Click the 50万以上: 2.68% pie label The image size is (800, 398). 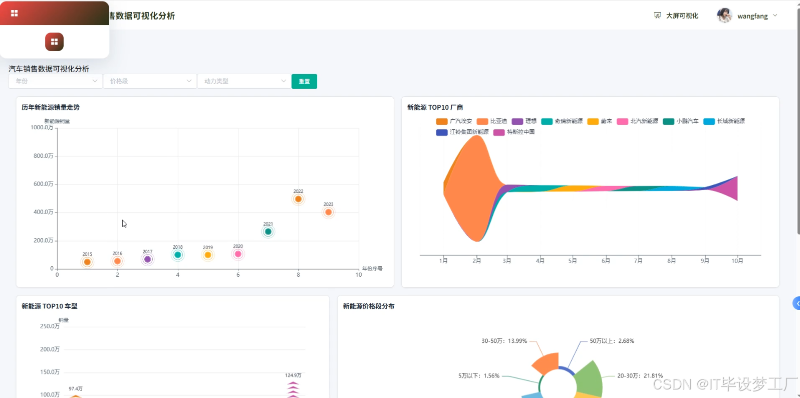tap(612, 341)
